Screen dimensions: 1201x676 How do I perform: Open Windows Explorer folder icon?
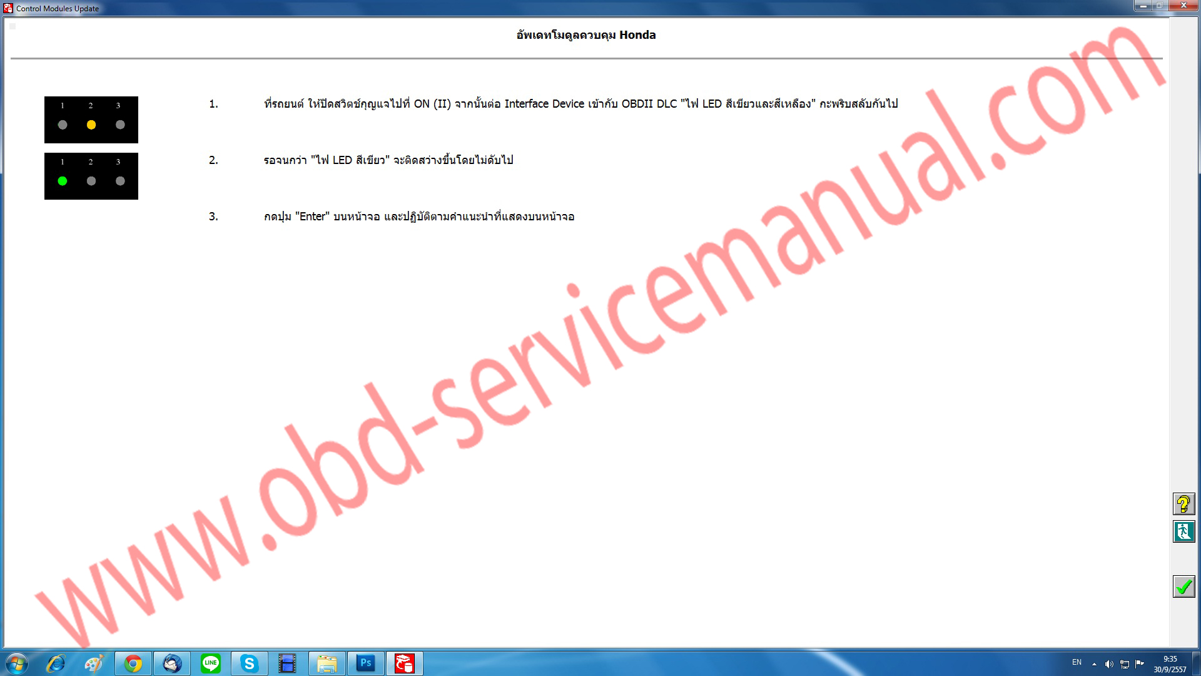(327, 663)
